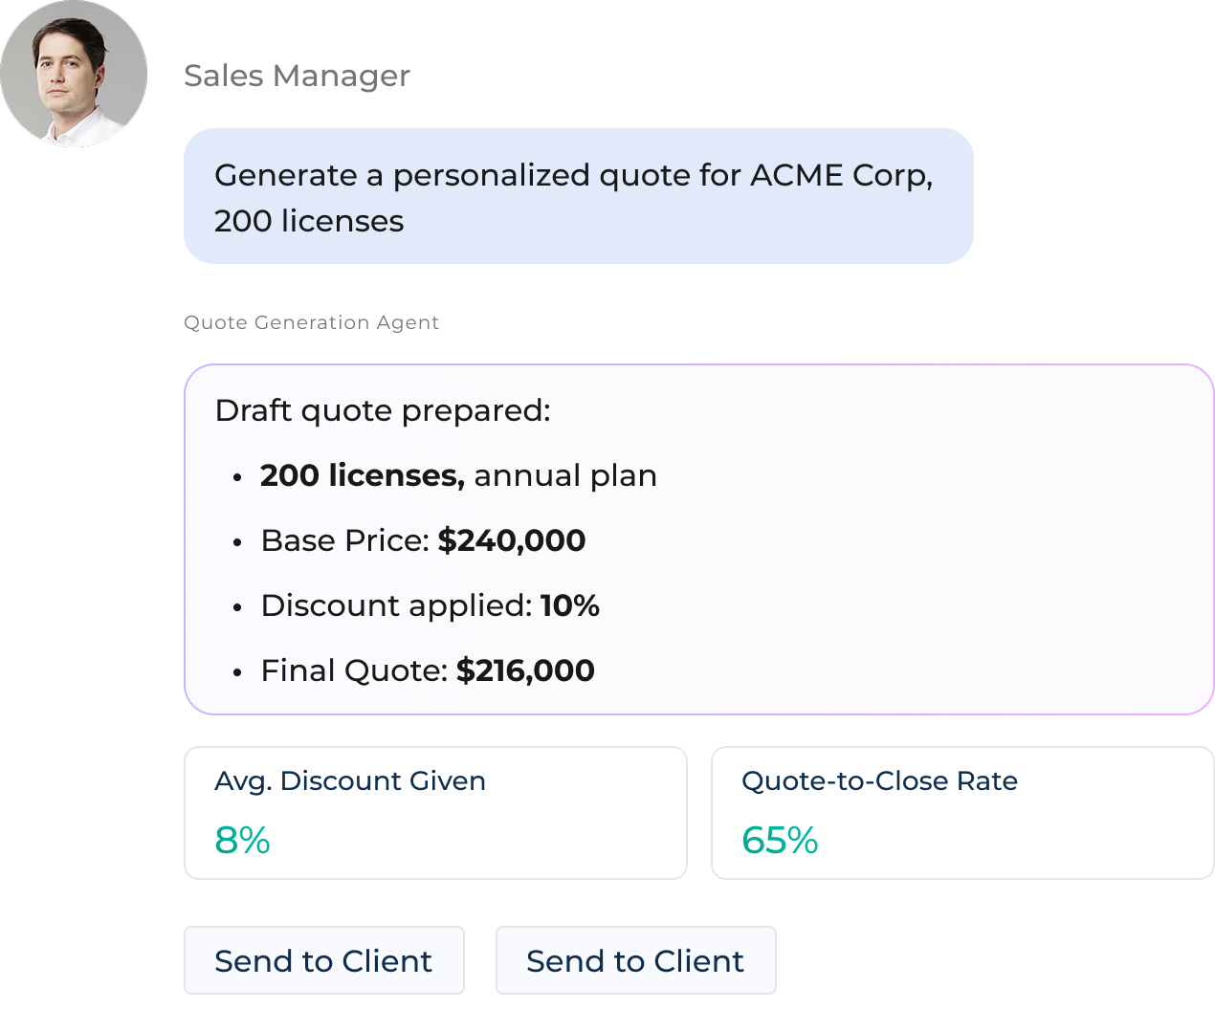Select the ACME Corp text in message

point(840,175)
